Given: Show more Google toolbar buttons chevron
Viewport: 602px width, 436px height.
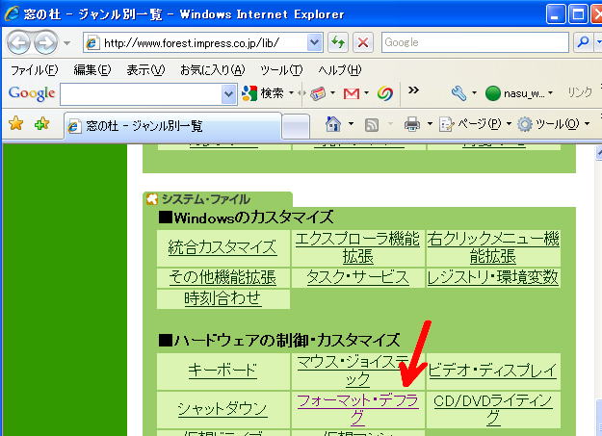Looking at the screenshot, I should 413,90.
